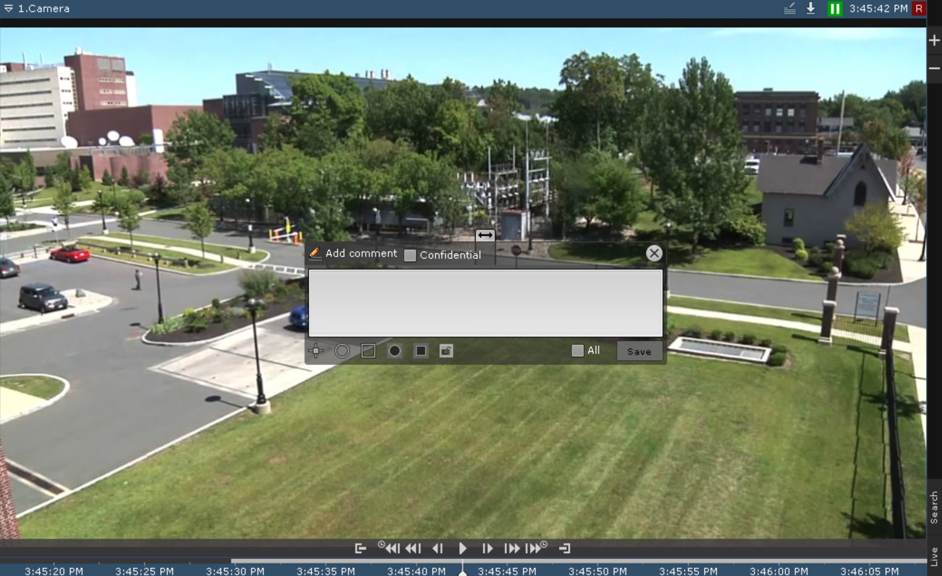Click inside the comment text box
Screen dimensions: 942x576
(485, 303)
